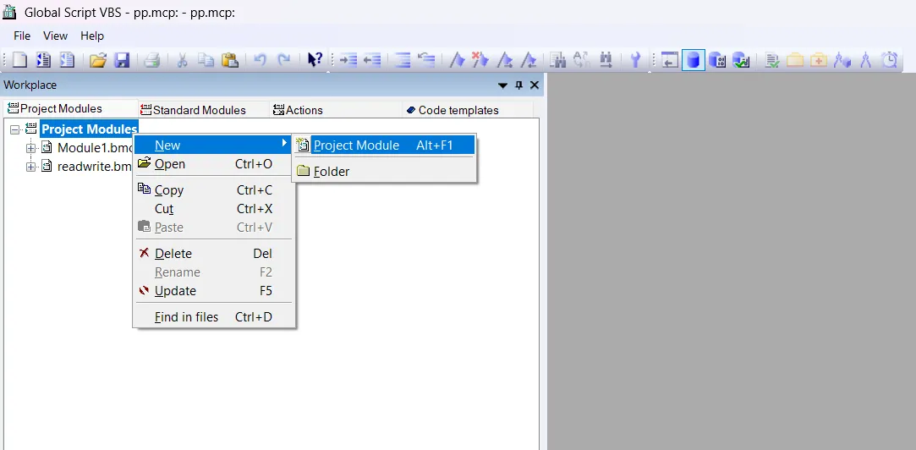Collapse the Project Modules root node
The height and width of the screenshot is (450, 916).
(x=15, y=129)
